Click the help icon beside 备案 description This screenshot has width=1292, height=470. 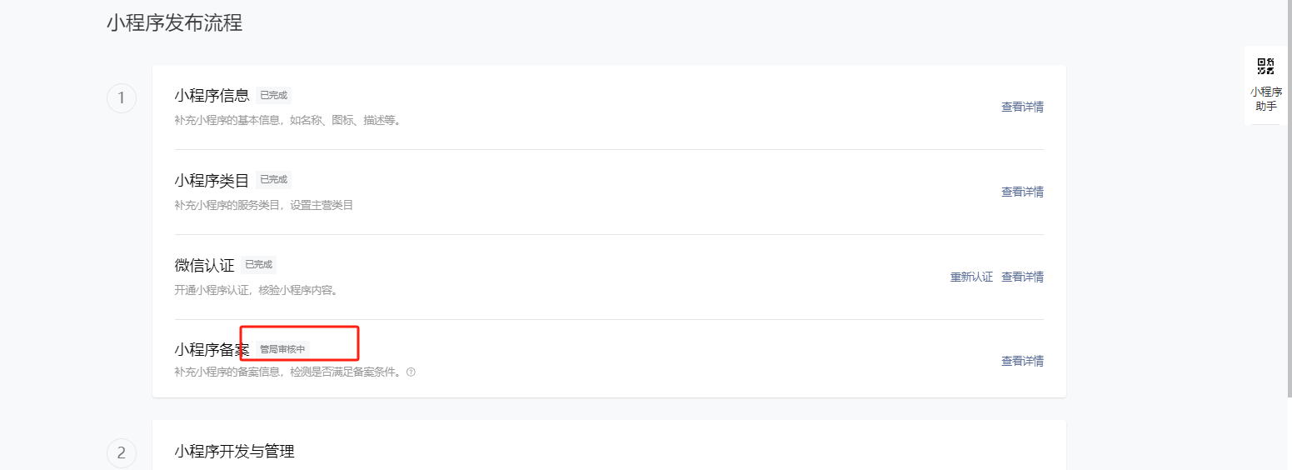pyautogui.click(x=411, y=372)
